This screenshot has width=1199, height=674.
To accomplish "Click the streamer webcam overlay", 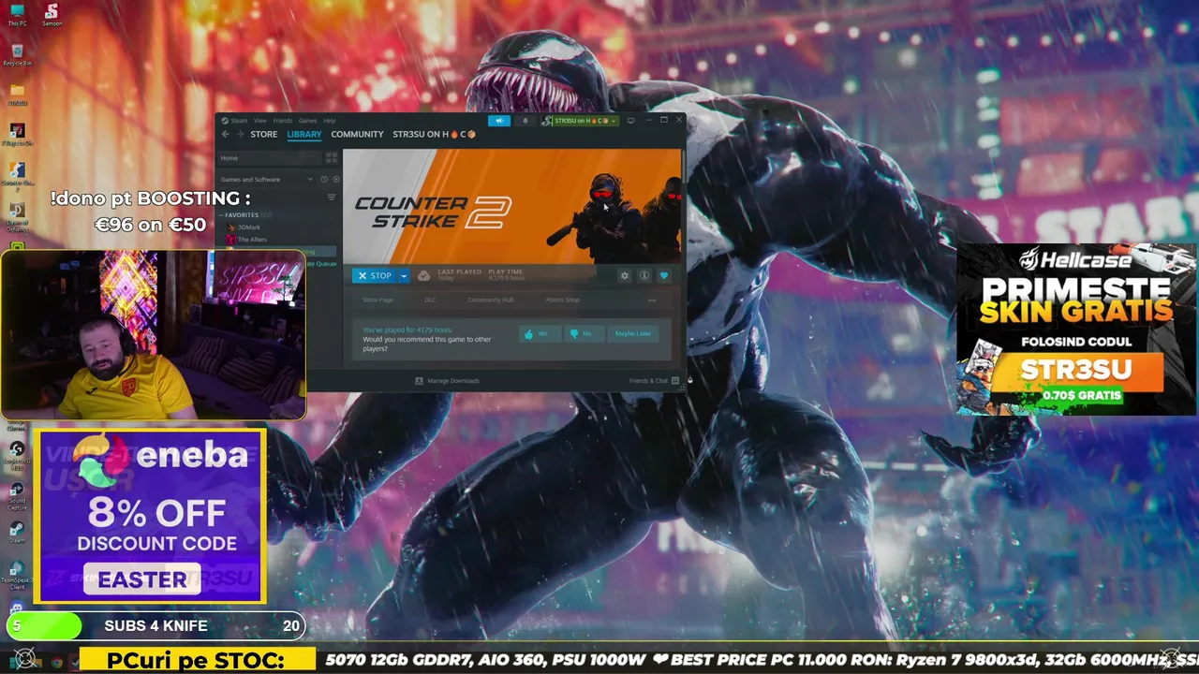I will [153, 334].
